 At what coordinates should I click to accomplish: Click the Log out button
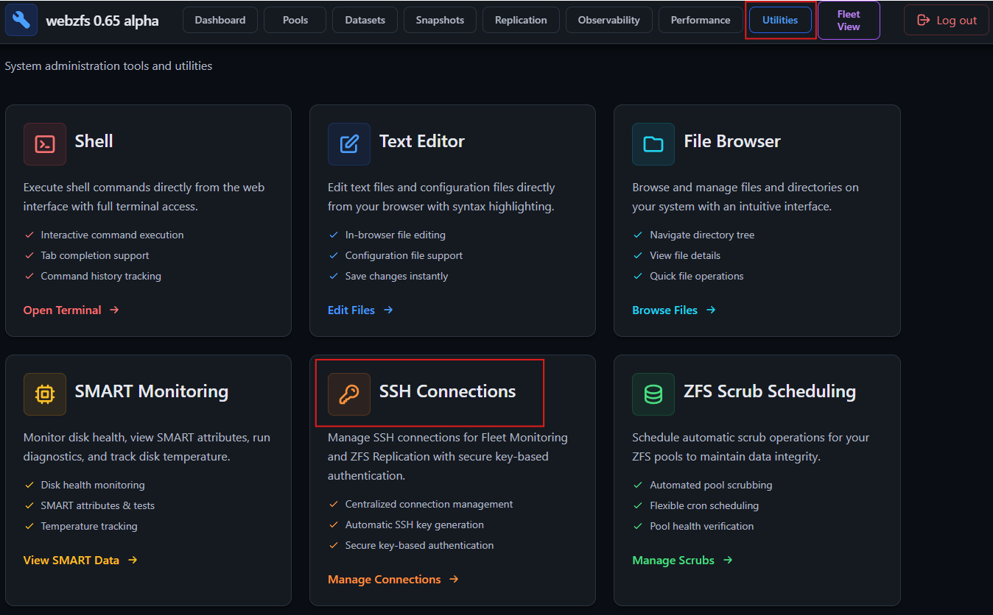point(947,21)
